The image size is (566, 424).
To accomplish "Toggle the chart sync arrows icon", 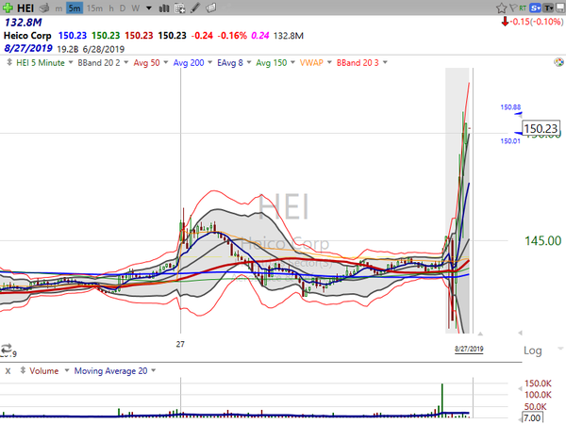I will (x=8, y=350).
